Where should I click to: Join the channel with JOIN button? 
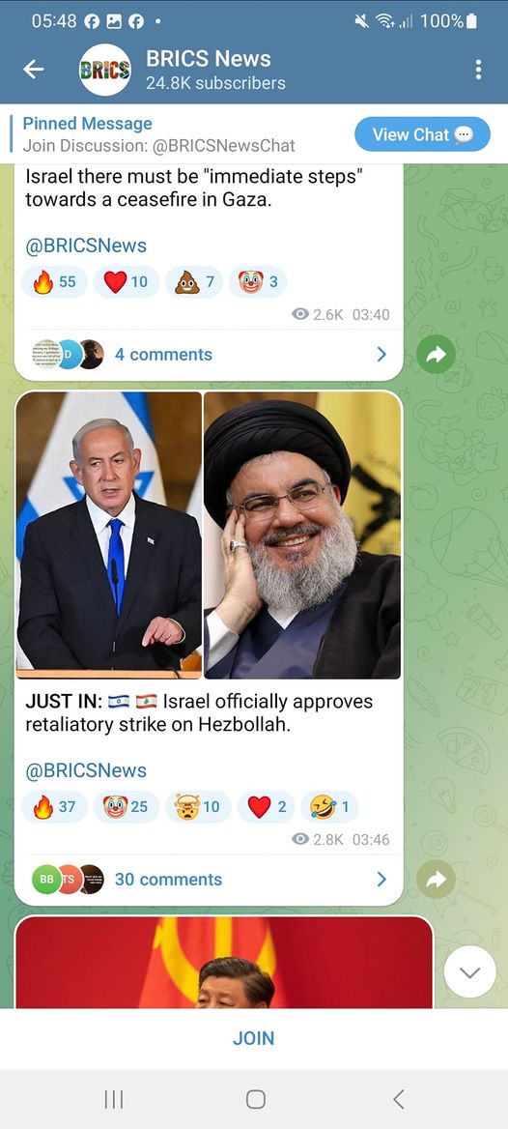coord(253,1038)
